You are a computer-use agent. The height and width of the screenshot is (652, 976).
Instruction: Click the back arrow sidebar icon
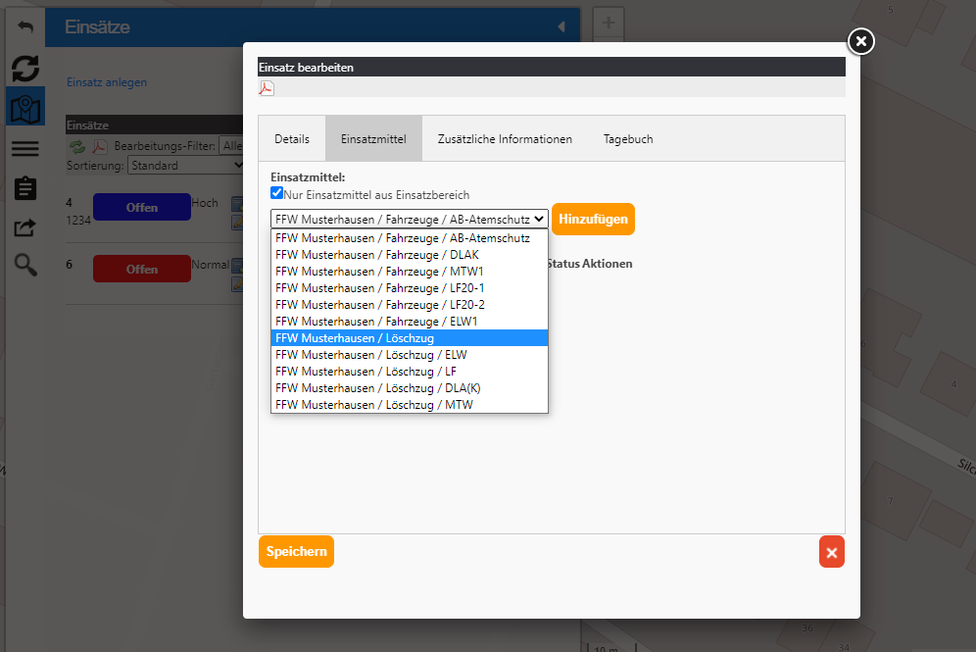tap(25, 26)
